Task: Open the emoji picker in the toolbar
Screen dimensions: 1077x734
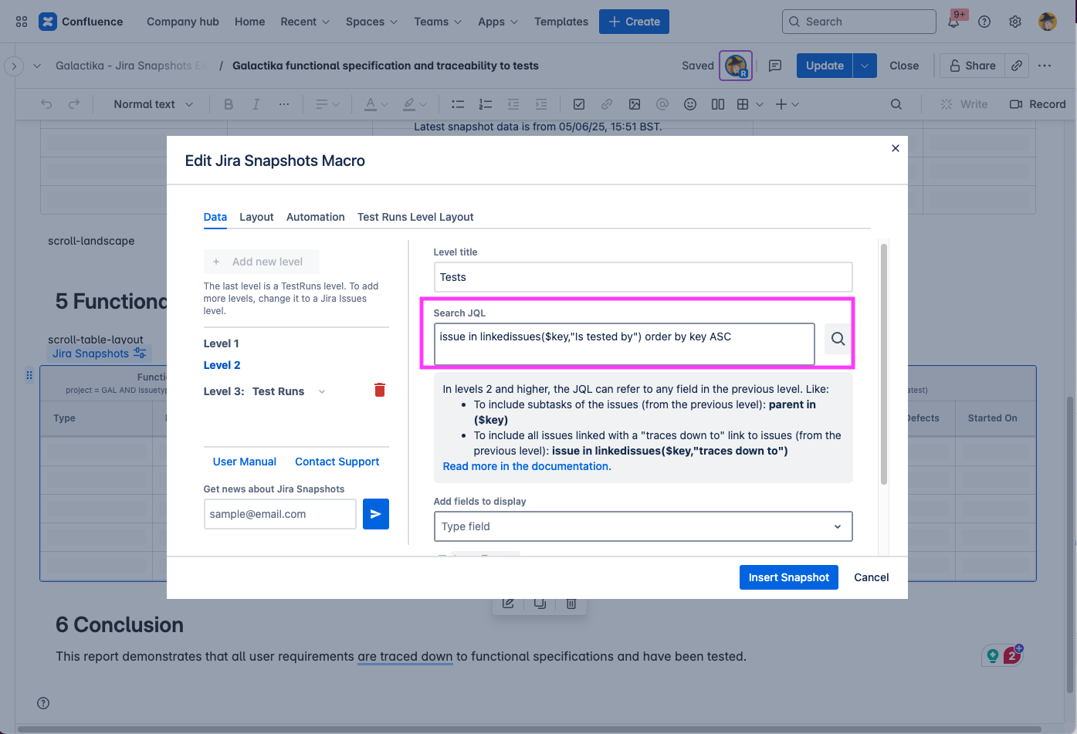Action: [689, 103]
